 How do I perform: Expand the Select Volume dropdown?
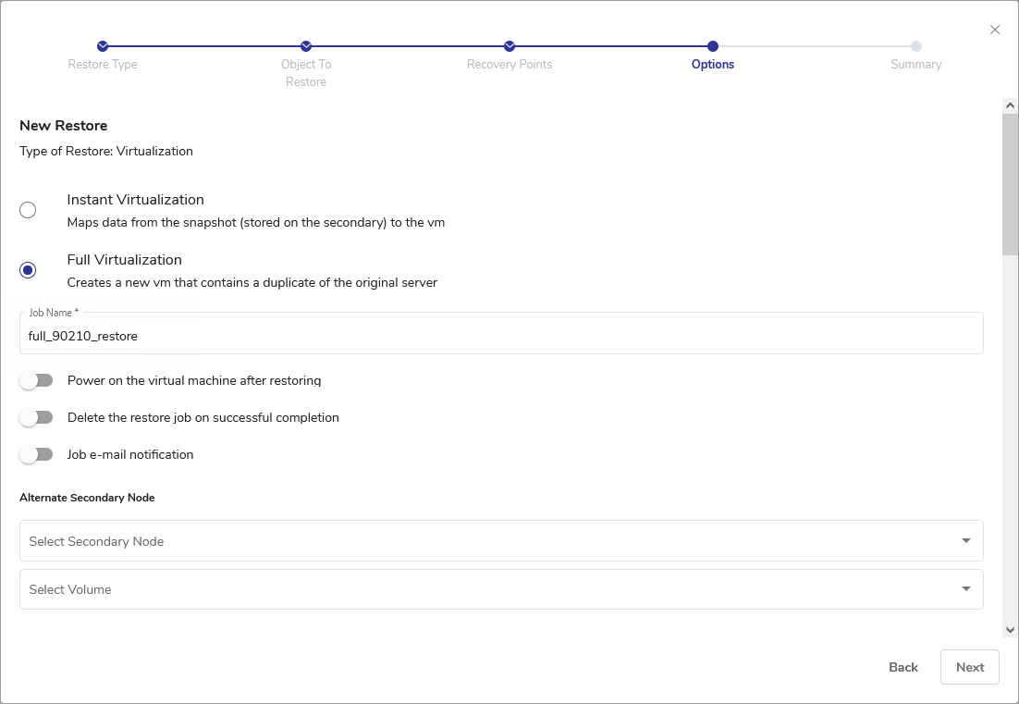(500, 589)
